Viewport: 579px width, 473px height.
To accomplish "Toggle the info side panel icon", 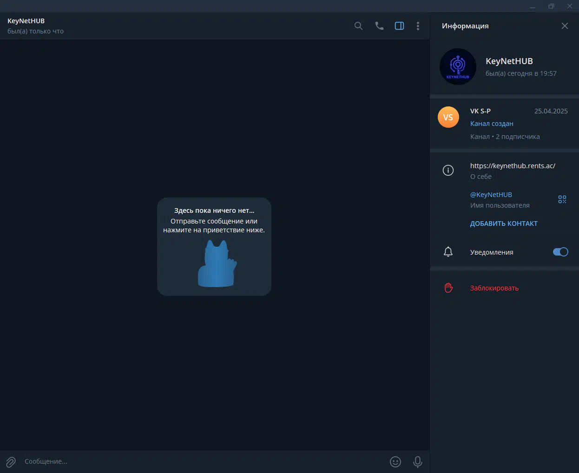I will (399, 26).
